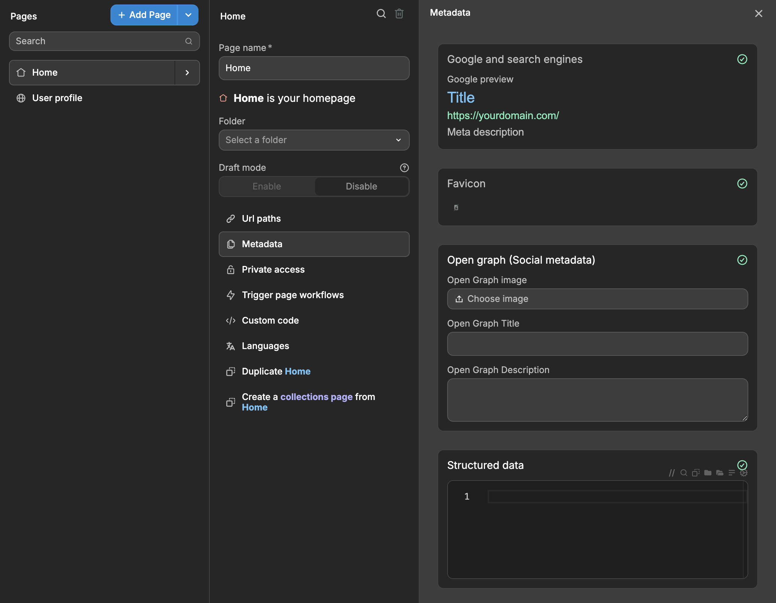The height and width of the screenshot is (603, 776).
Task: Click the folder icon in structured data toolbar
Action: click(708, 473)
